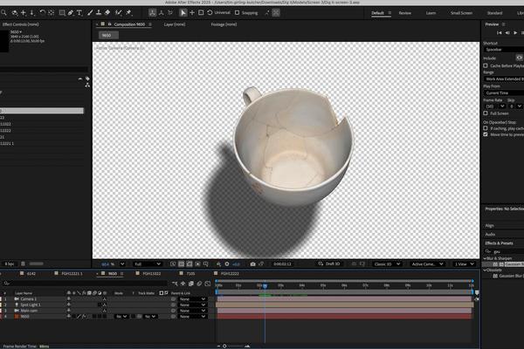The width and height of the screenshot is (524, 349).
Task: Switch to the Review workspace
Action: click(405, 13)
